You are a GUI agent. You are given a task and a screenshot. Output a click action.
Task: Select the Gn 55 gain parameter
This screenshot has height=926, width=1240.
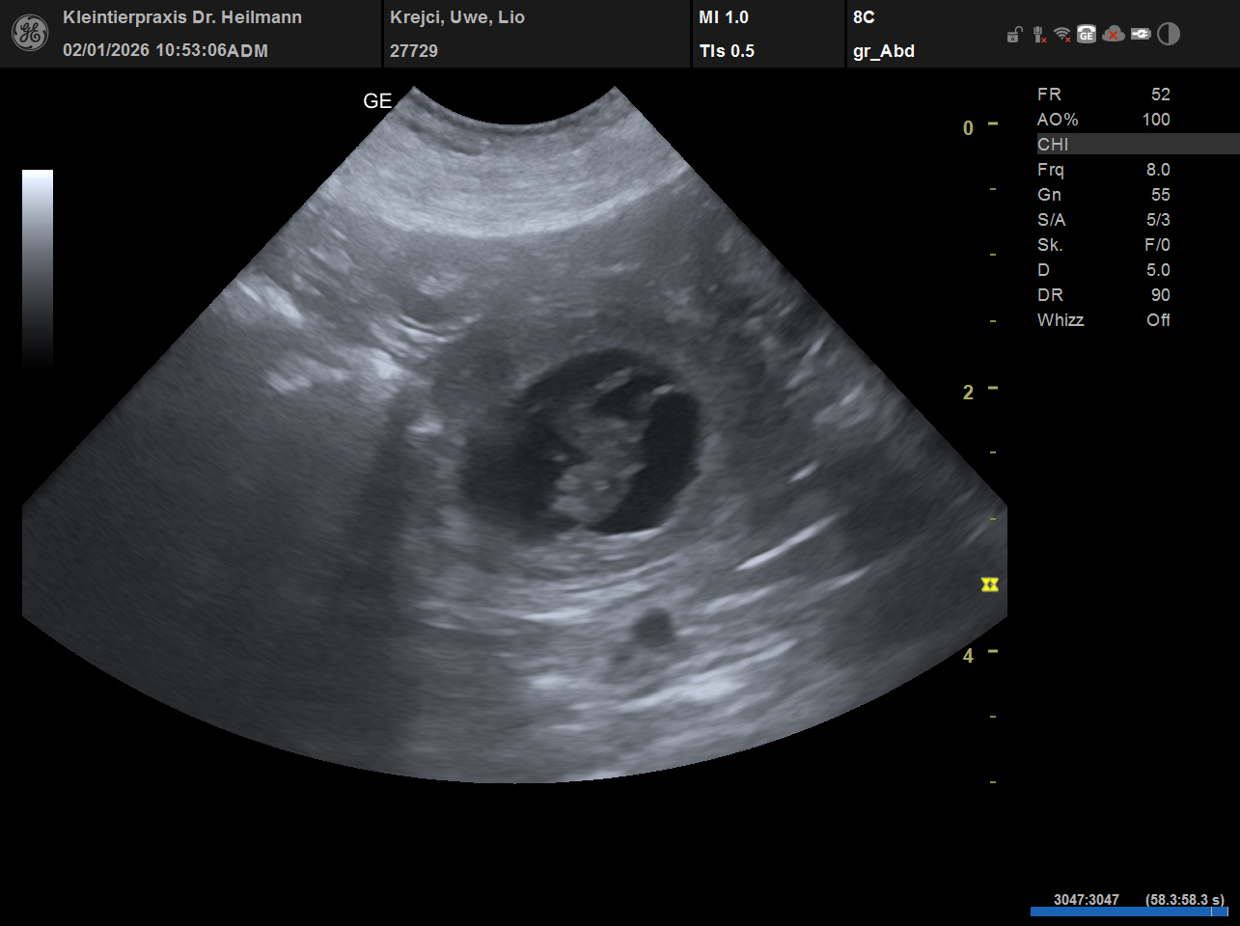1103,195
